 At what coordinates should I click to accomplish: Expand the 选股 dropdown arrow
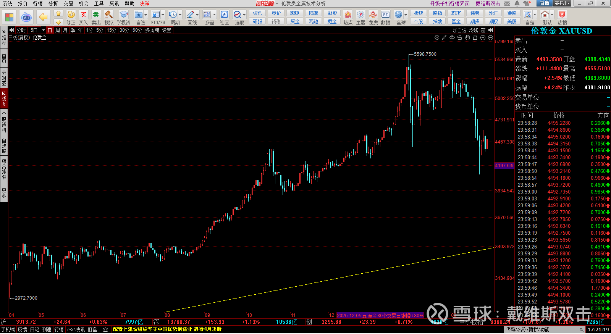[244, 15]
